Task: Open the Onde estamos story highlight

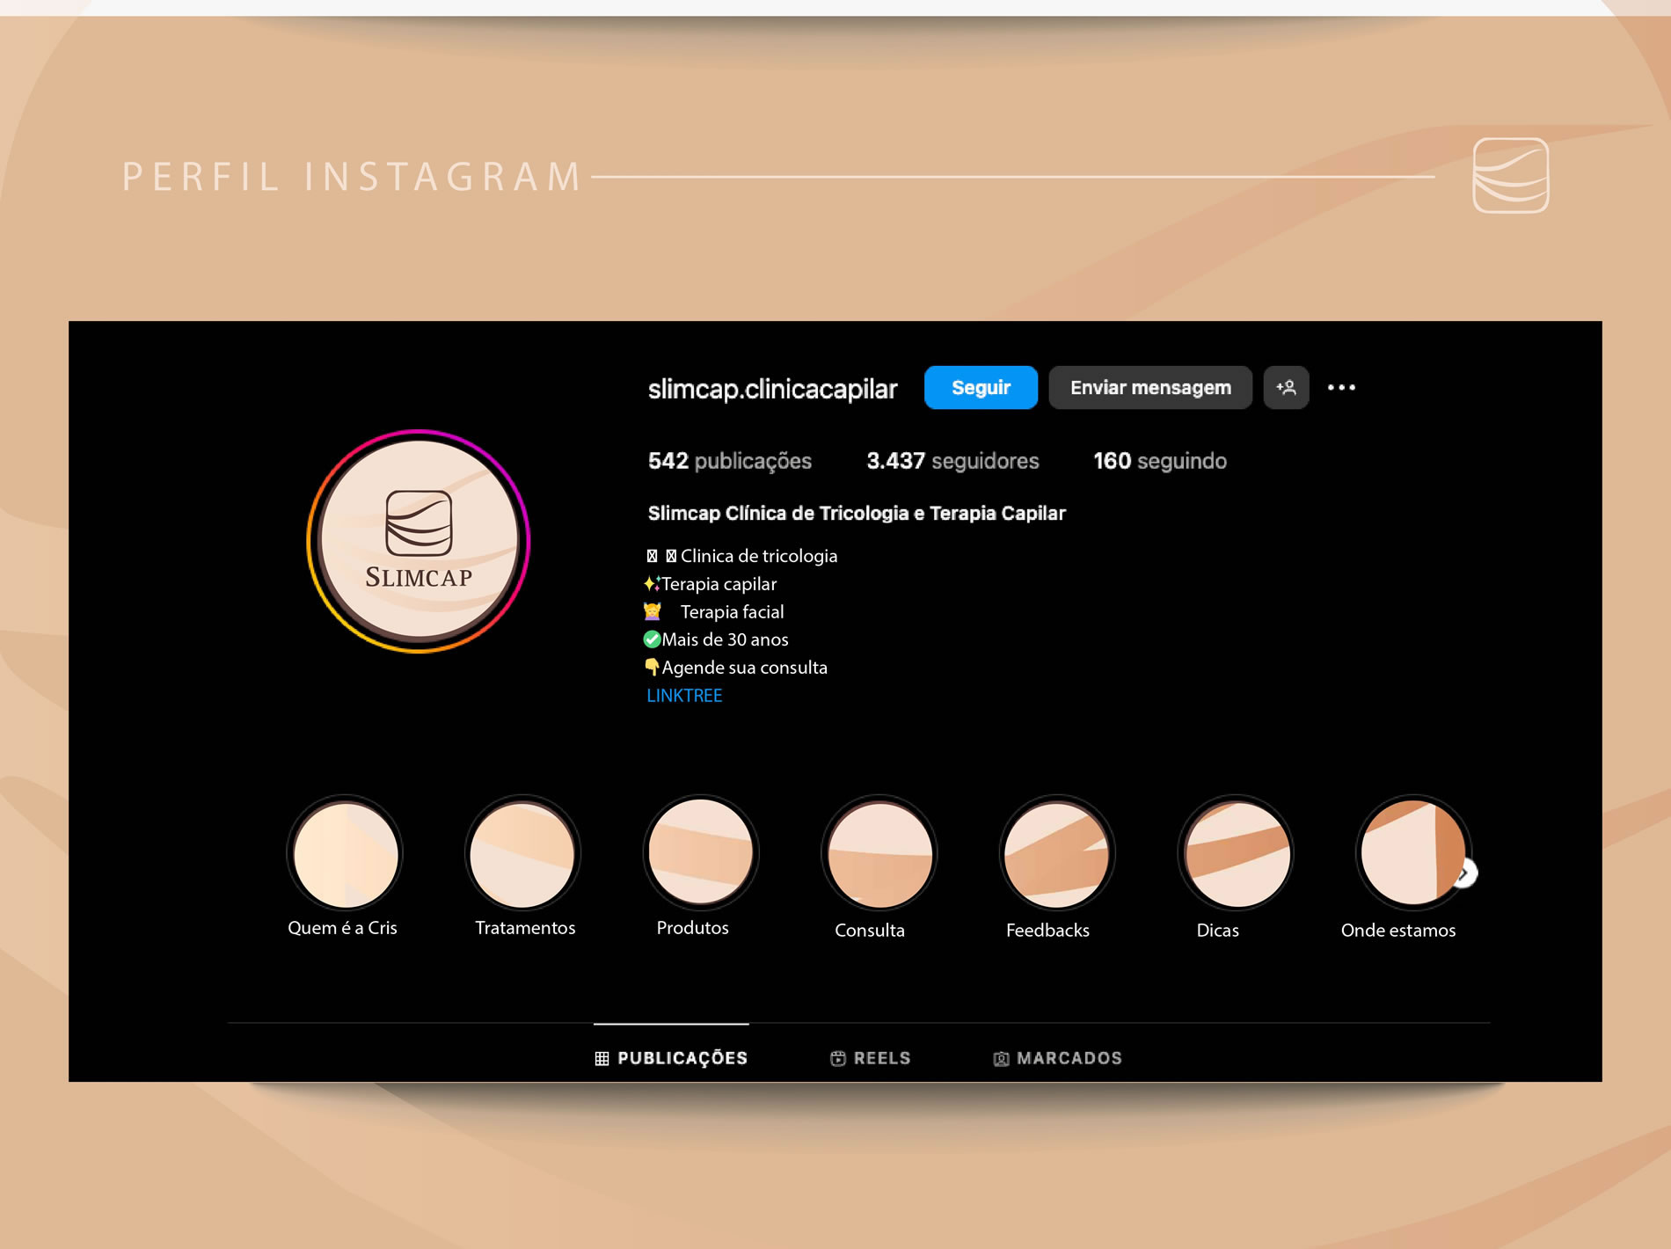Action: pos(1412,854)
